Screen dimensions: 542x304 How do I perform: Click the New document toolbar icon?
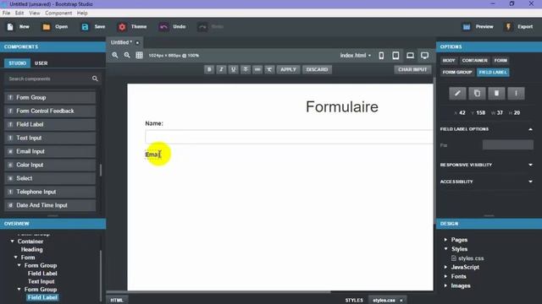[x=10, y=27]
